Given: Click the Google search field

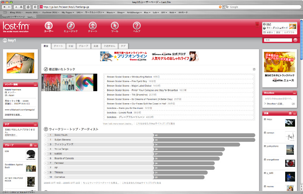Looking at the screenshot, I should coord(263,7).
